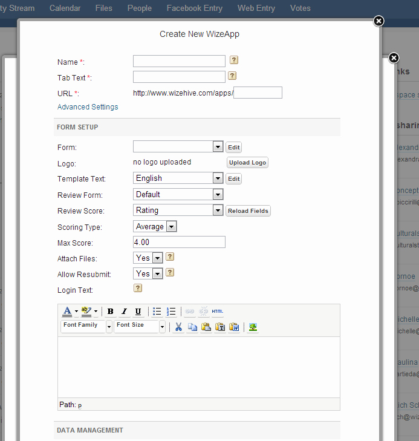Viewport: 419px width, 441px height.
Task: Open the Allow Resubmit dropdown
Action: (148, 273)
